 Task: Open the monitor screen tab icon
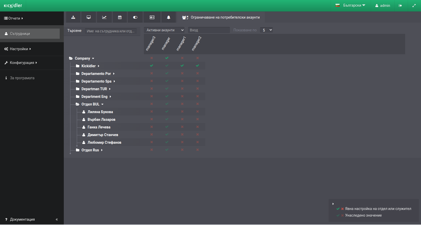point(89,17)
